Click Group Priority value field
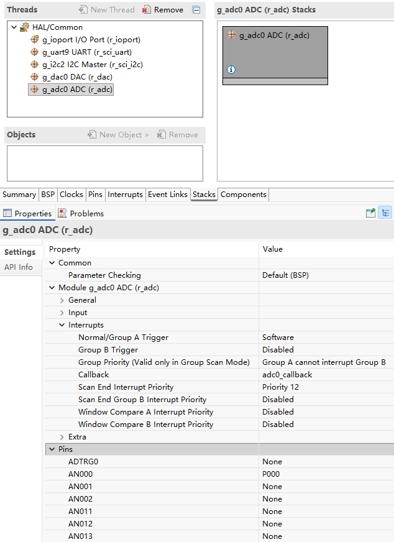Viewport: 394px width, 542px height. click(x=326, y=362)
